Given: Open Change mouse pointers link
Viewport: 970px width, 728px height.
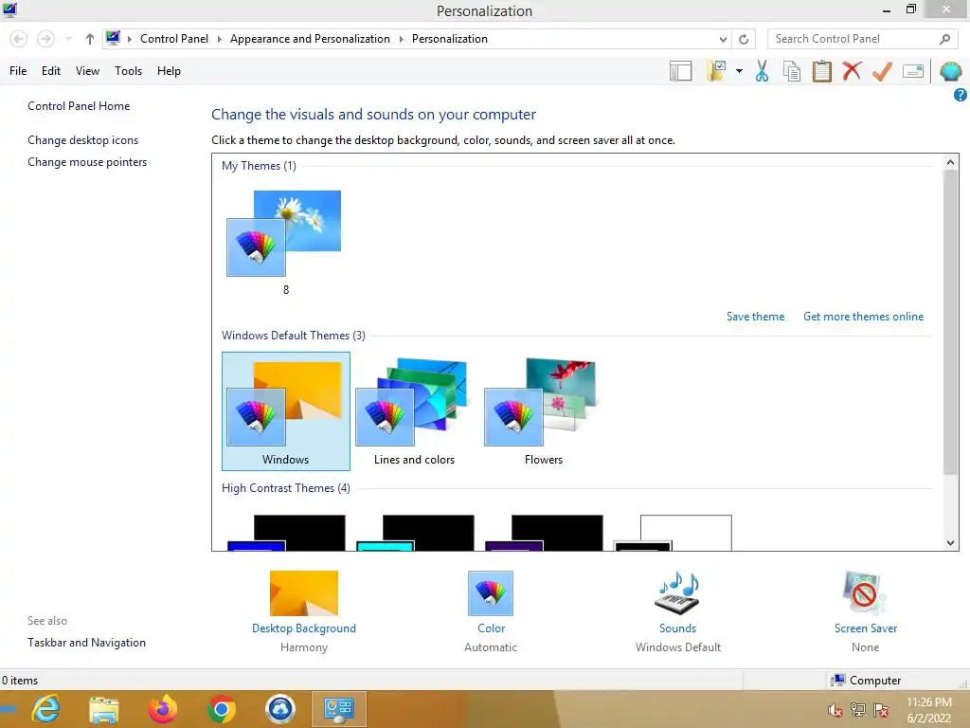Looking at the screenshot, I should point(87,162).
